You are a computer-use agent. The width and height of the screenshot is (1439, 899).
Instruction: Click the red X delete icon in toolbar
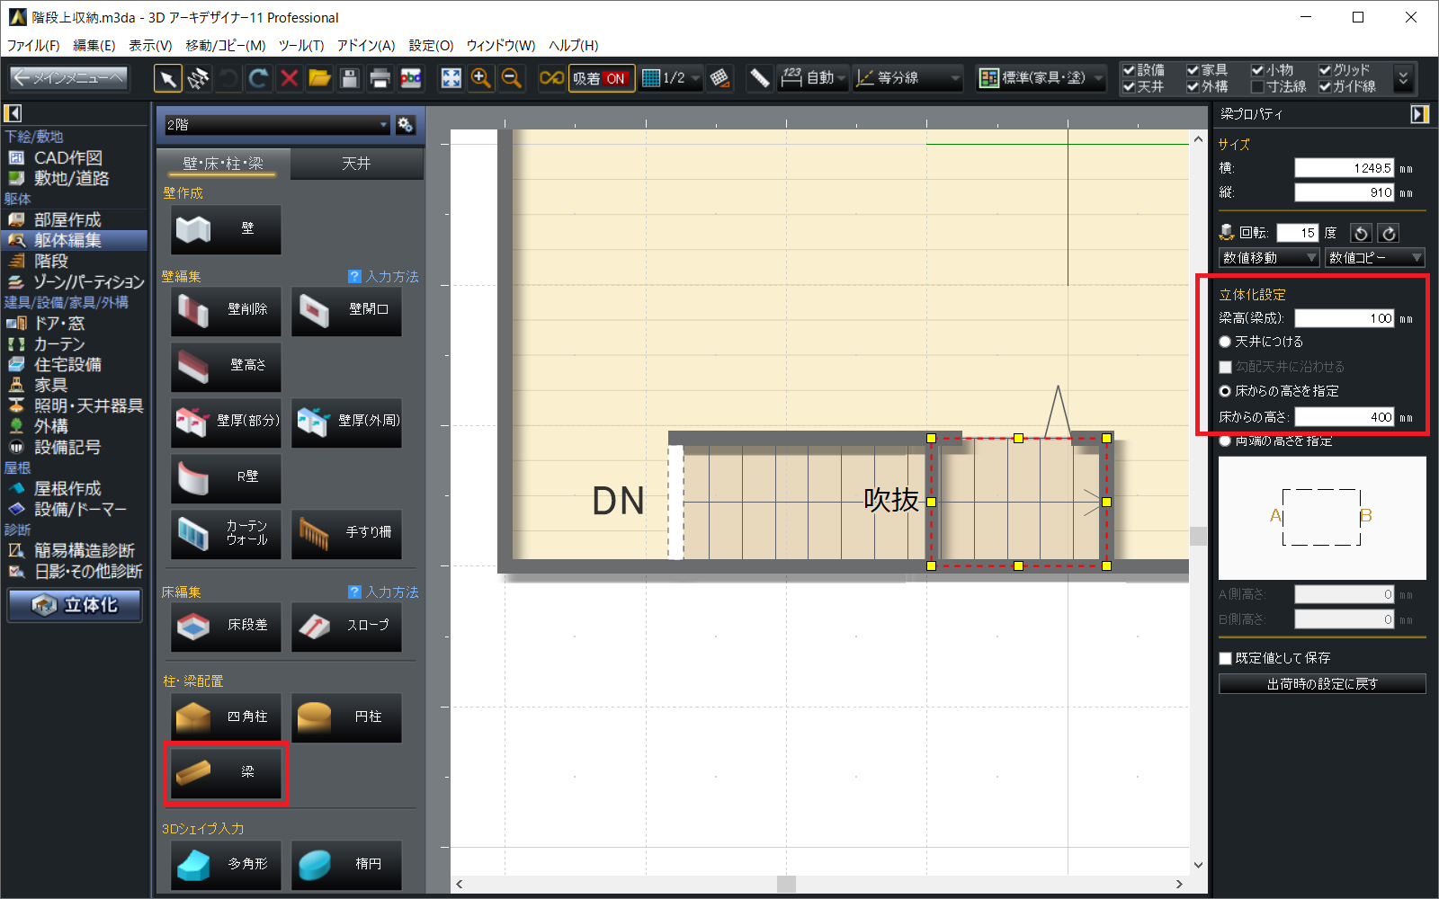289,79
